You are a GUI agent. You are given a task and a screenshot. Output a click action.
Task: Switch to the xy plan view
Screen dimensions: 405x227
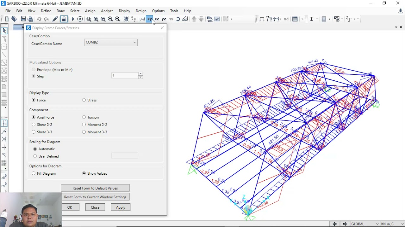(150, 19)
